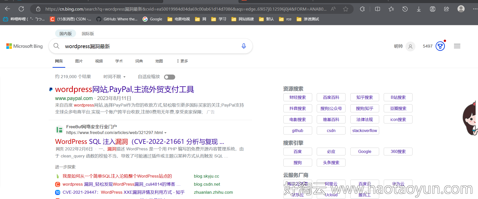Screen dimensions: 478x199
Task: Open GitHub bookmark in favorites bar
Action: pyautogui.click(x=117, y=19)
